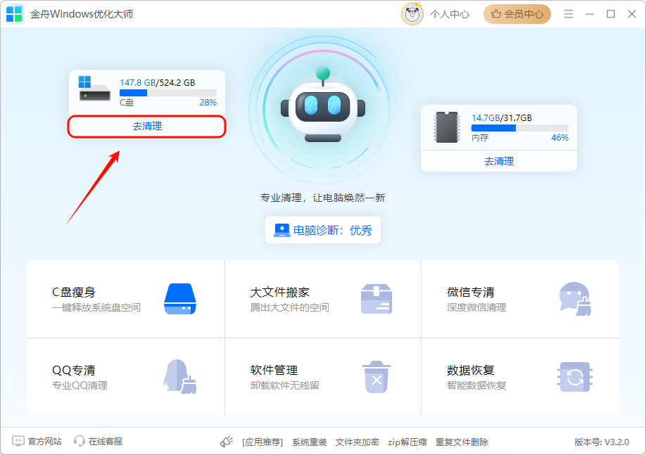Click the 14.7GB/31.7GB memory usage text
646x455 pixels.
click(502, 117)
